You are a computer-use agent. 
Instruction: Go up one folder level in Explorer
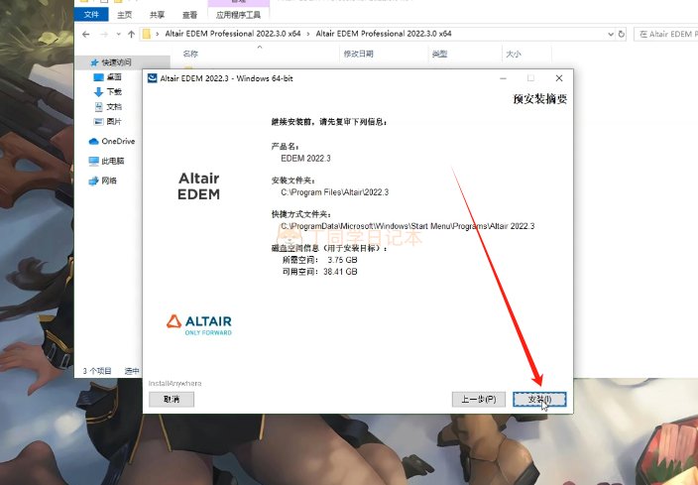pos(131,34)
